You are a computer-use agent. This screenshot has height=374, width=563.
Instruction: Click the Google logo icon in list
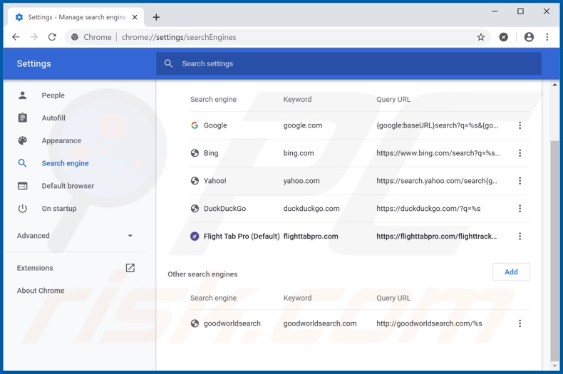pos(195,125)
